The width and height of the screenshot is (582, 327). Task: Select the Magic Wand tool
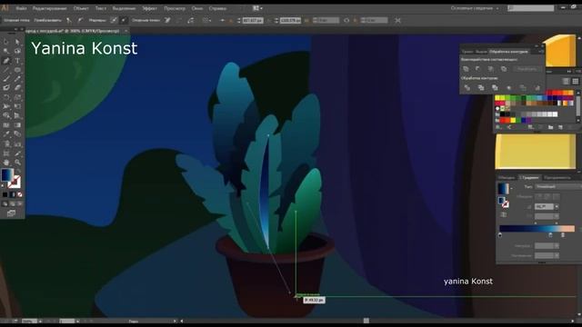(x=6, y=51)
